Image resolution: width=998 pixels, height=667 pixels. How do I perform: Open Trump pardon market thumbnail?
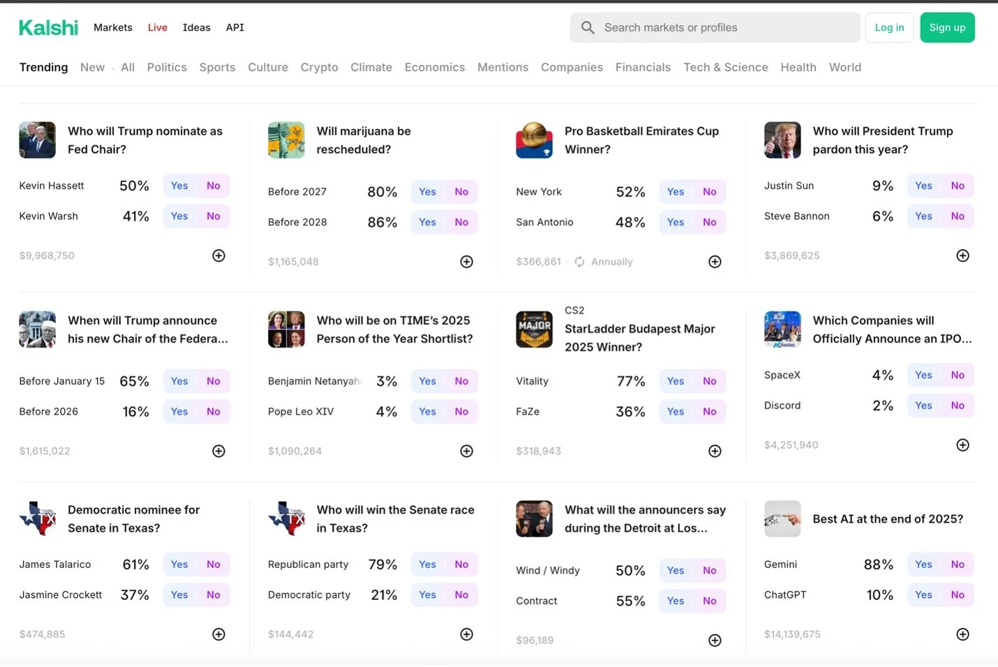tap(782, 140)
